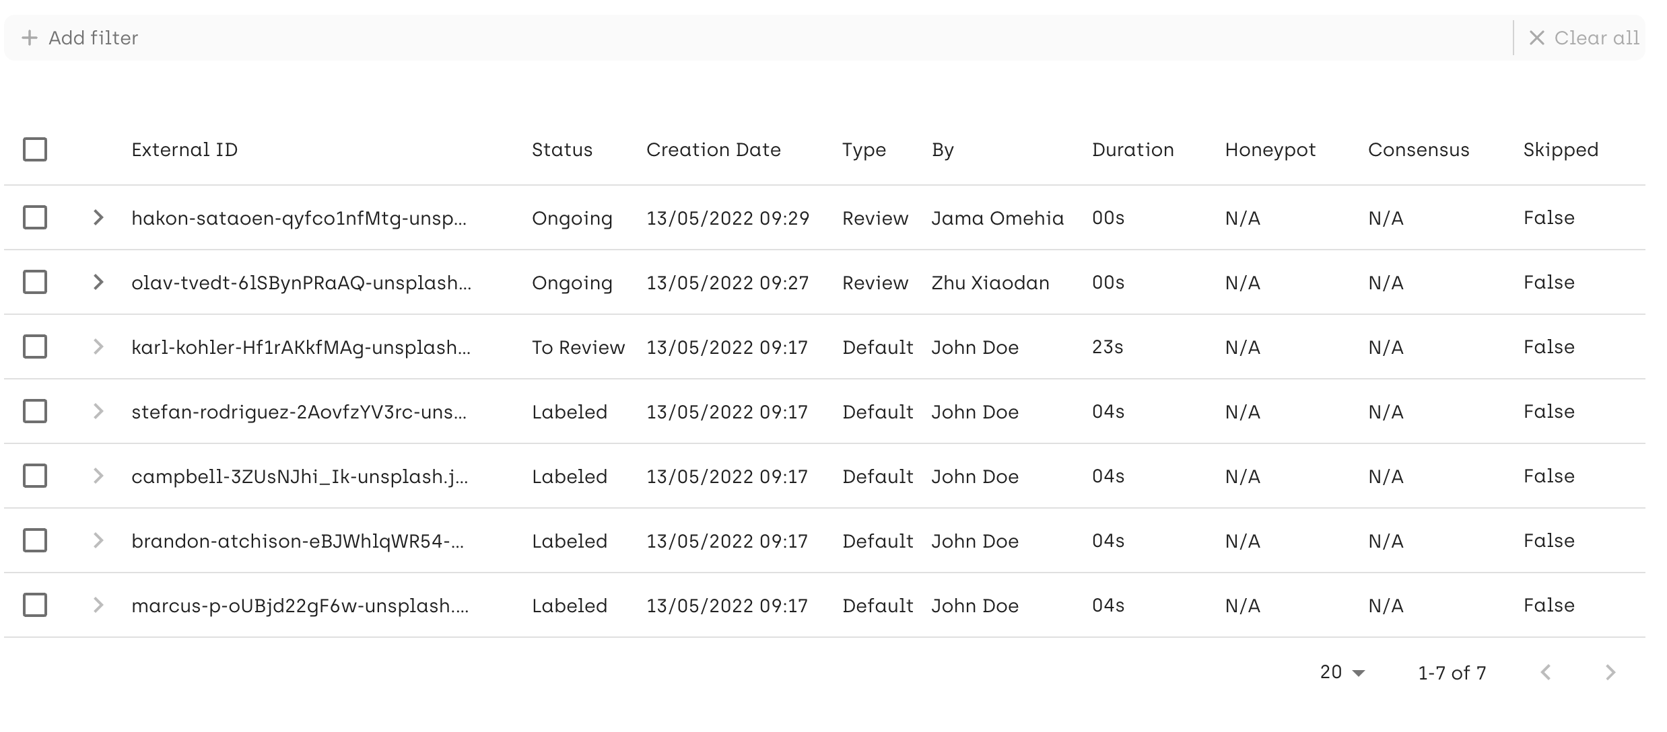Expand the hakon-sataoen row chevron

tap(98, 217)
